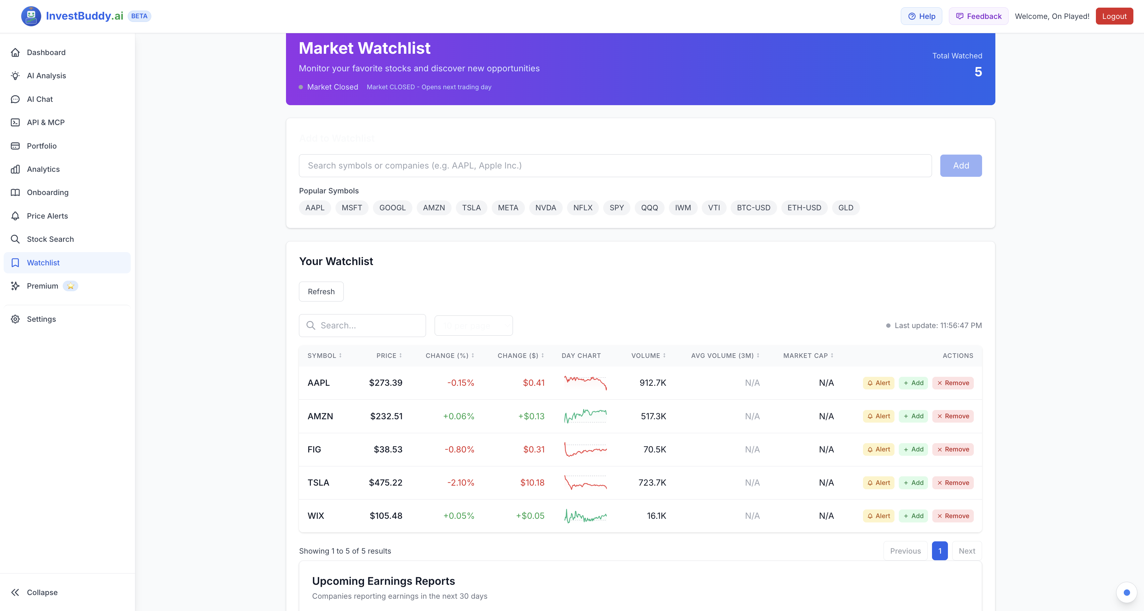Image resolution: width=1144 pixels, height=611 pixels.
Task: Click Add in the TSLA row
Action: pos(913,483)
